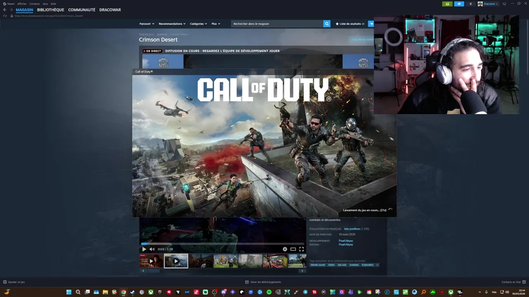The height and width of the screenshot is (297, 529).
Task: Click the lock icon beside the URL
Action: click(x=12, y=16)
